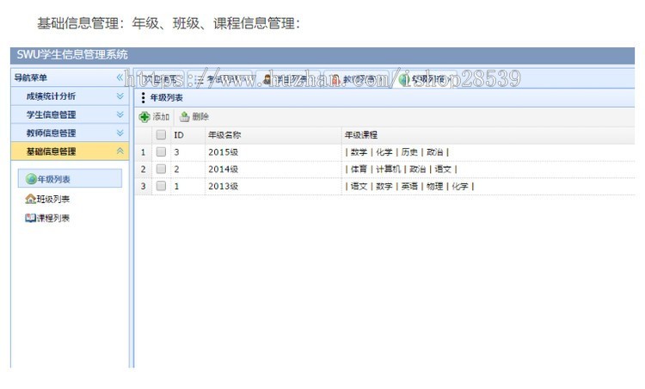Click the 添加 button with green plus
Screen dimensions: 645x389
click(154, 117)
